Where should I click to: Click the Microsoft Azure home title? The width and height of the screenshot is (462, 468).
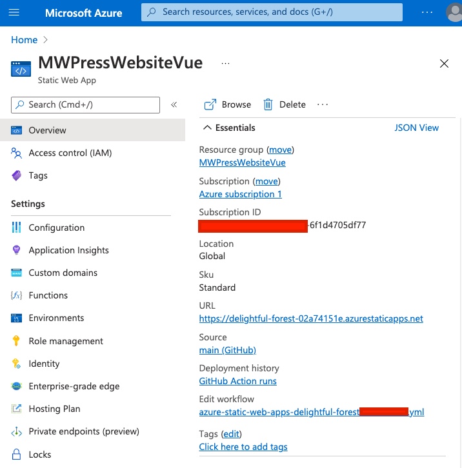(84, 13)
